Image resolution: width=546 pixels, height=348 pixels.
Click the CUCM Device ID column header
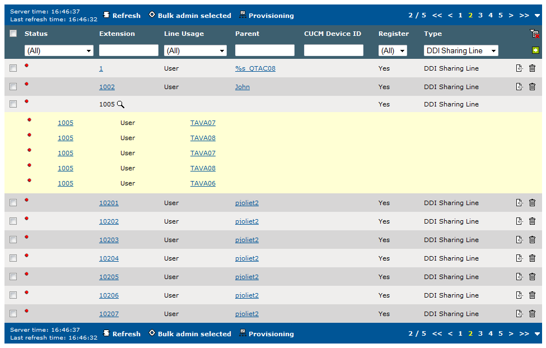click(x=333, y=34)
